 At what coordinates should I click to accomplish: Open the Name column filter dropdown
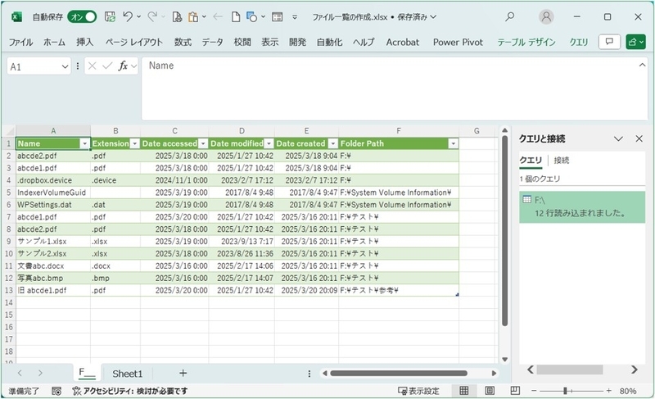(85, 143)
